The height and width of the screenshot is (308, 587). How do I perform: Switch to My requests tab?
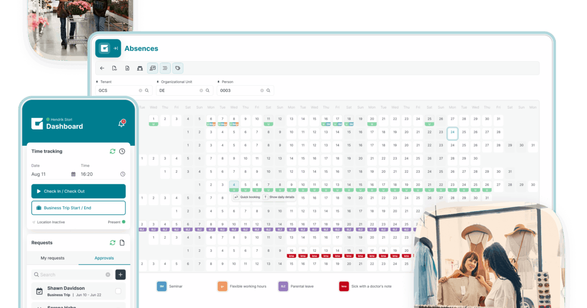[52, 258]
